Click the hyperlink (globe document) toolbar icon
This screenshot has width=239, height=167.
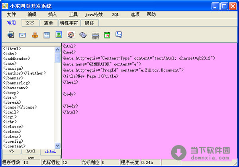tap(11, 35)
